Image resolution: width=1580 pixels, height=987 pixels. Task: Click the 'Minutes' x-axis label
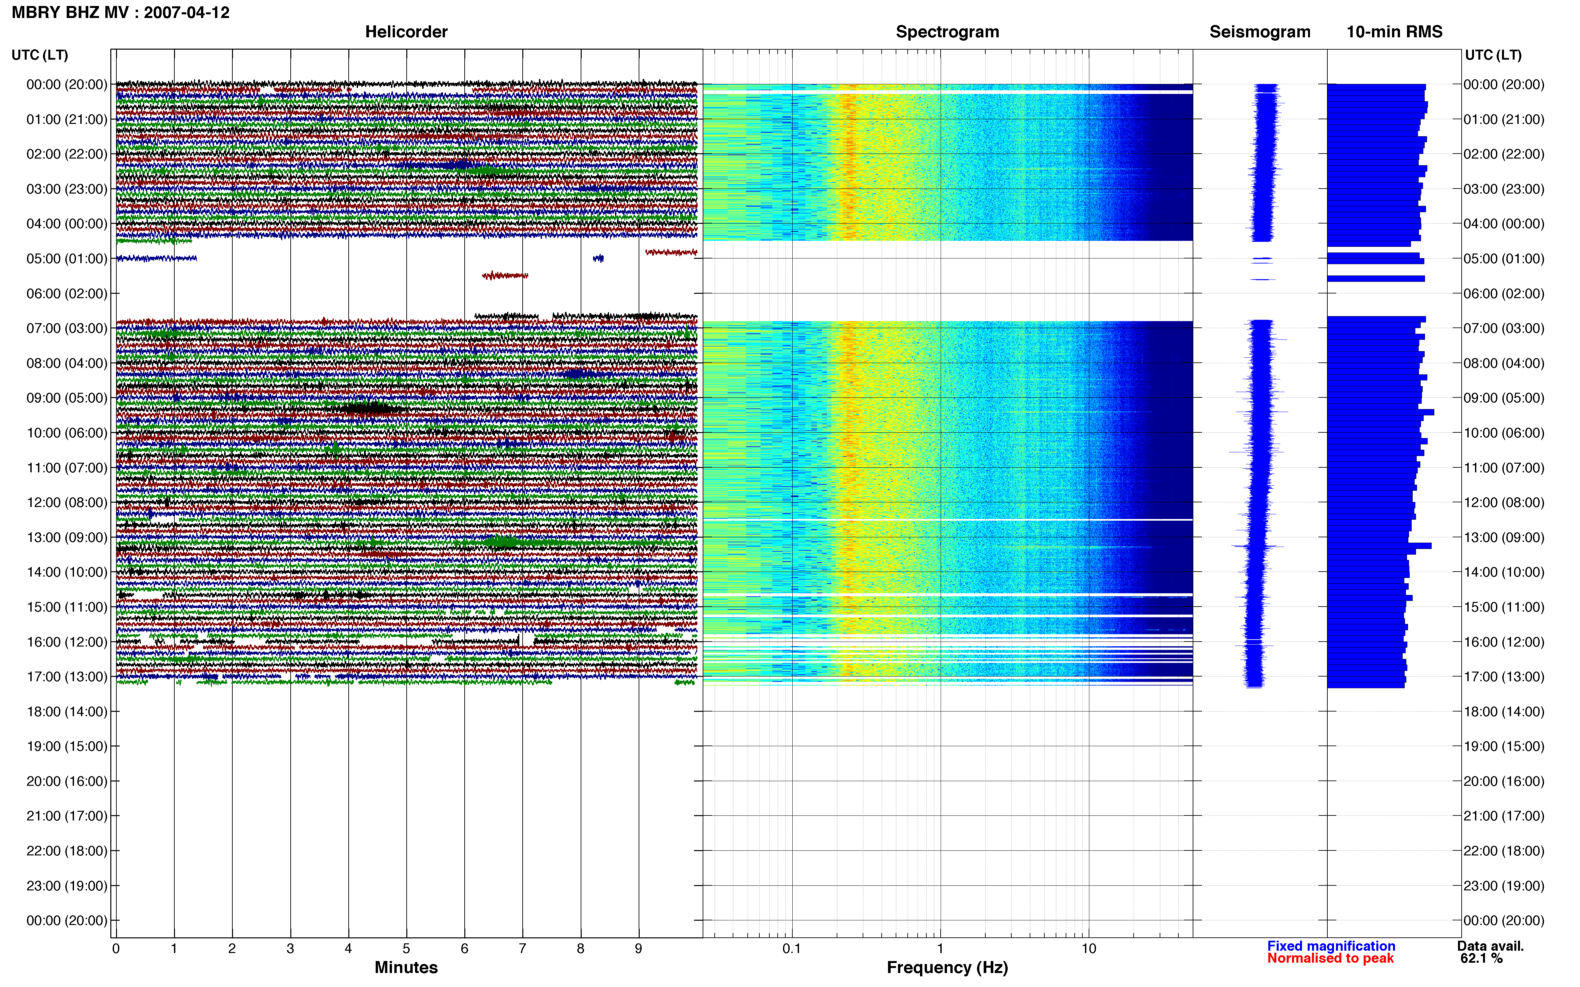[406, 967]
